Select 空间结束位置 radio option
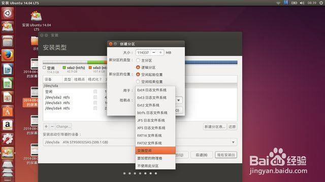 point(138,82)
